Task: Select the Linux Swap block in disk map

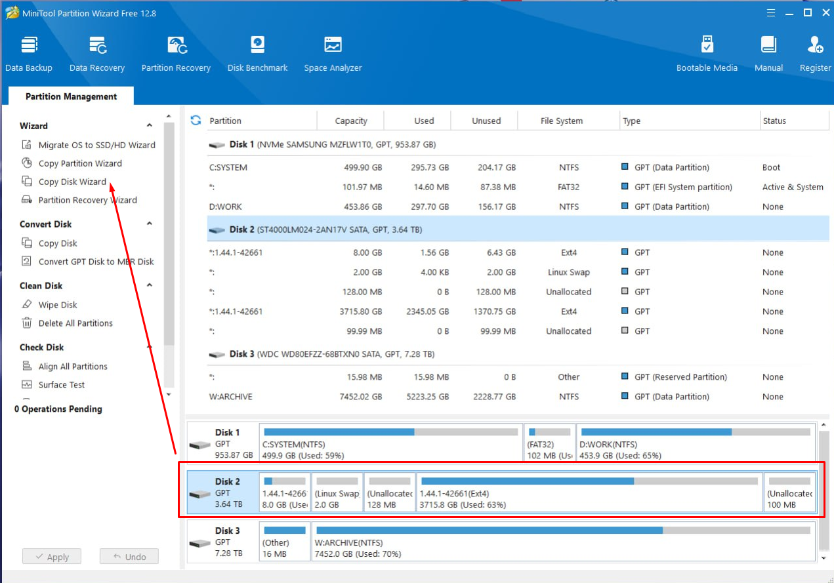Action: [x=337, y=493]
